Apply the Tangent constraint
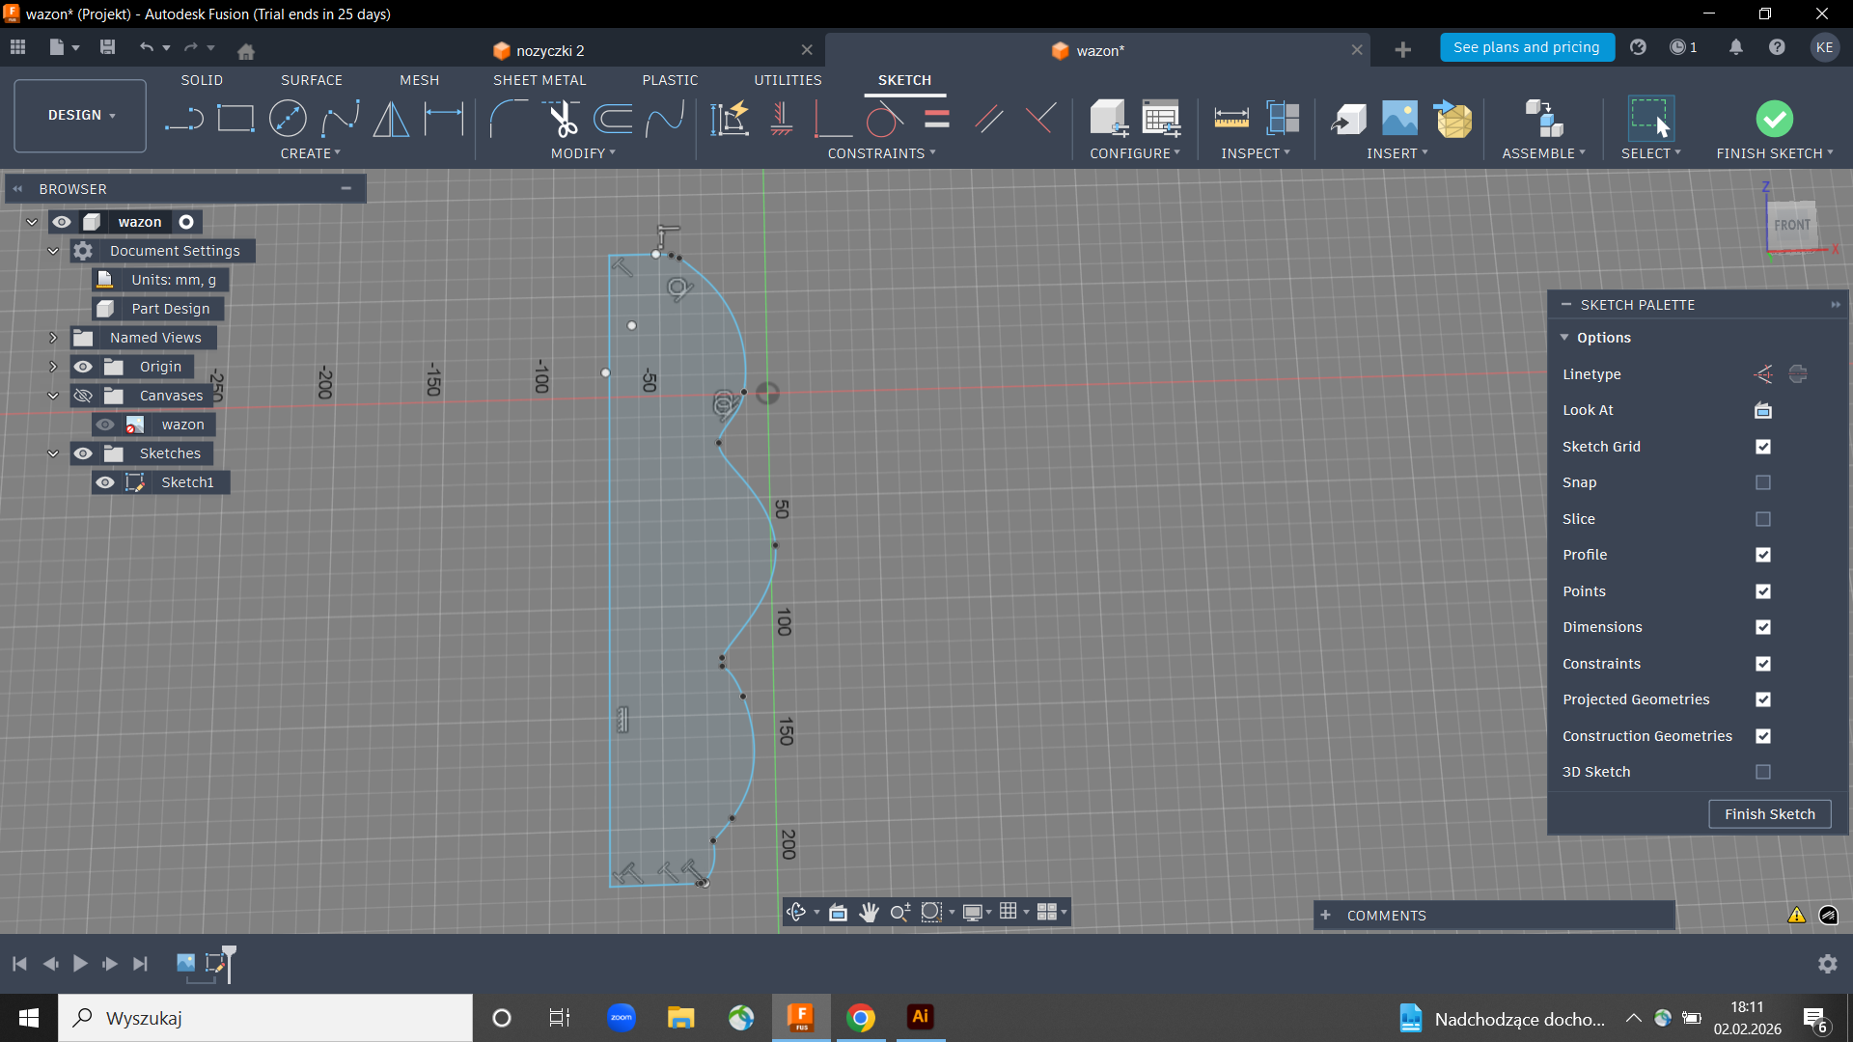Screen dimensions: 1853x1042 click(884, 119)
